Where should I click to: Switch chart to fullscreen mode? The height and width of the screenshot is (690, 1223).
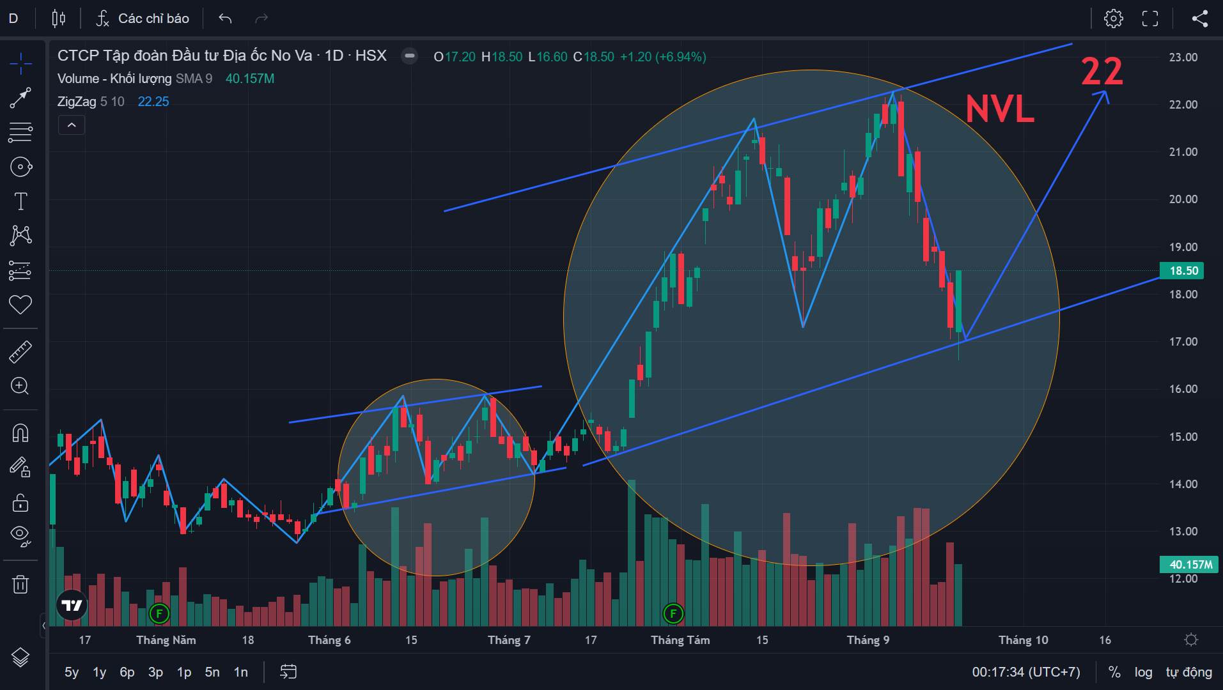tap(1150, 19)
